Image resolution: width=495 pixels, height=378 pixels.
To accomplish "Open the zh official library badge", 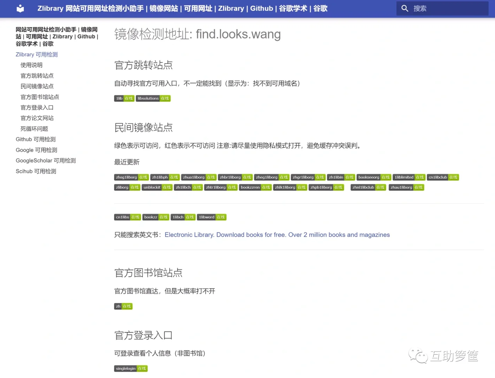I will pos(123,307).
